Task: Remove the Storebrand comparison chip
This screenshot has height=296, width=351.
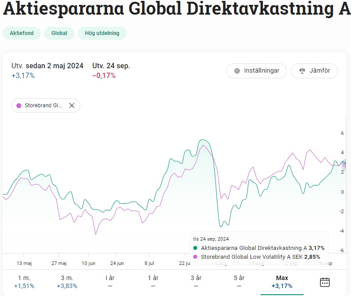Action: tap(72, 105)
